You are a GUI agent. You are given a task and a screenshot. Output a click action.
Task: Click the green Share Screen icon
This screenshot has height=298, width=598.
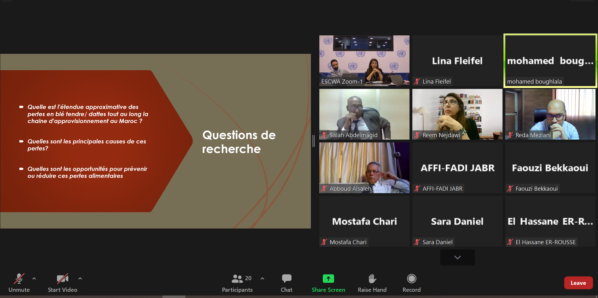click(x=328, y=278)
